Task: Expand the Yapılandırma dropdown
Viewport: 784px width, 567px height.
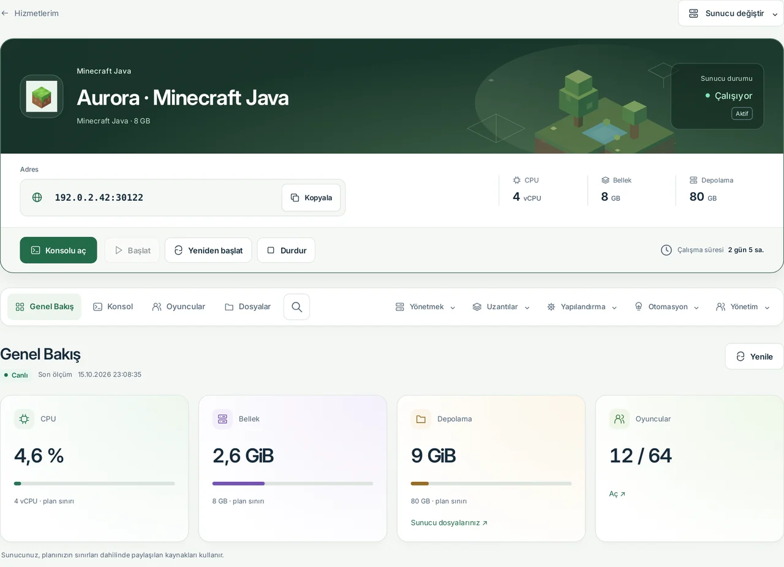Action: click(582, 307)
